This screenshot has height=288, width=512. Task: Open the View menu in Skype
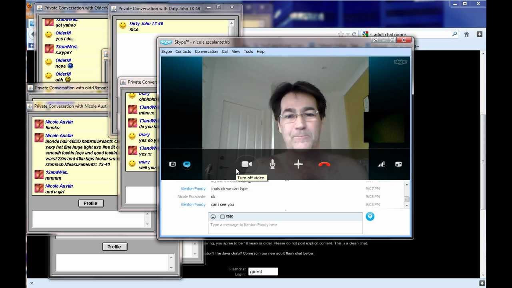click(x=236, y=52)
